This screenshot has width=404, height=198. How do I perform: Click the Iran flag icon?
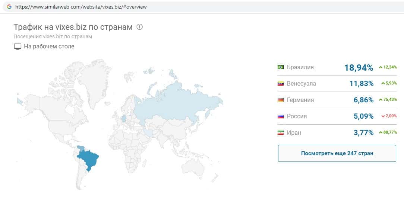(281, 133)
